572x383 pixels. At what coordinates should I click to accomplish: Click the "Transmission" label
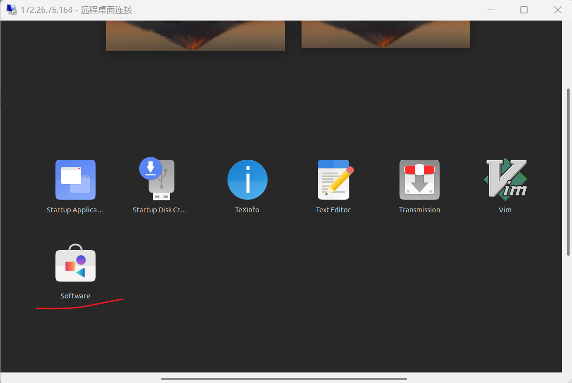pos(420,210)
